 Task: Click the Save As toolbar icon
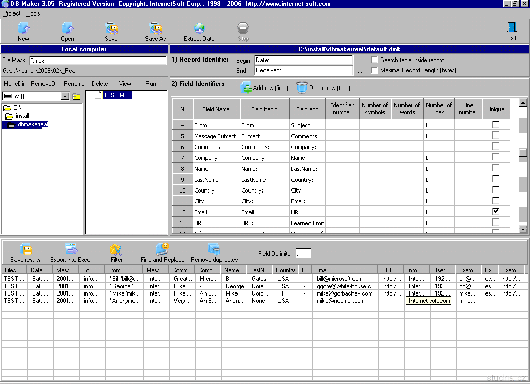click(x=155, y=28)
